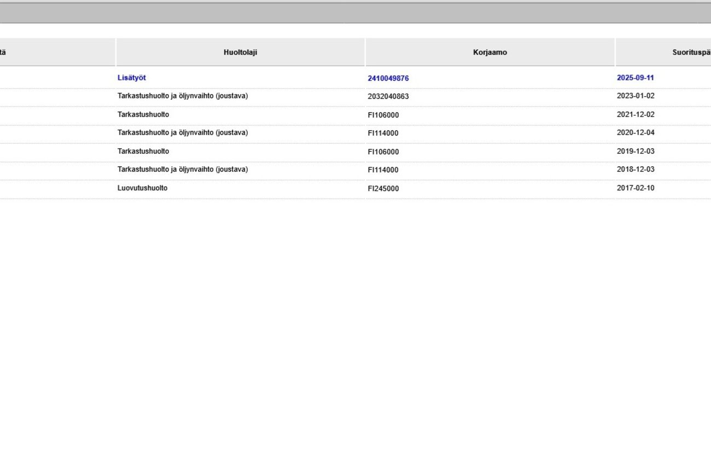Screen dimensions: 711x451
Task: Select date 2021-12-02
Action: [x=636, y=115]
